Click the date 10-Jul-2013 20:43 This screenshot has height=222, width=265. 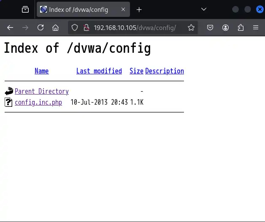pyautogui.click(x=99, y=102)
